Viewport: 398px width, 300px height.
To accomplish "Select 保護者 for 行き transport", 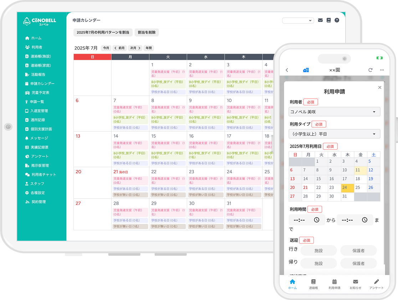I will click(x=358, y=251).
